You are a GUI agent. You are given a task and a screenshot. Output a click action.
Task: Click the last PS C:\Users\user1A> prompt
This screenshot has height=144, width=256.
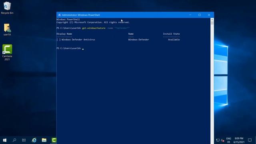69,48
